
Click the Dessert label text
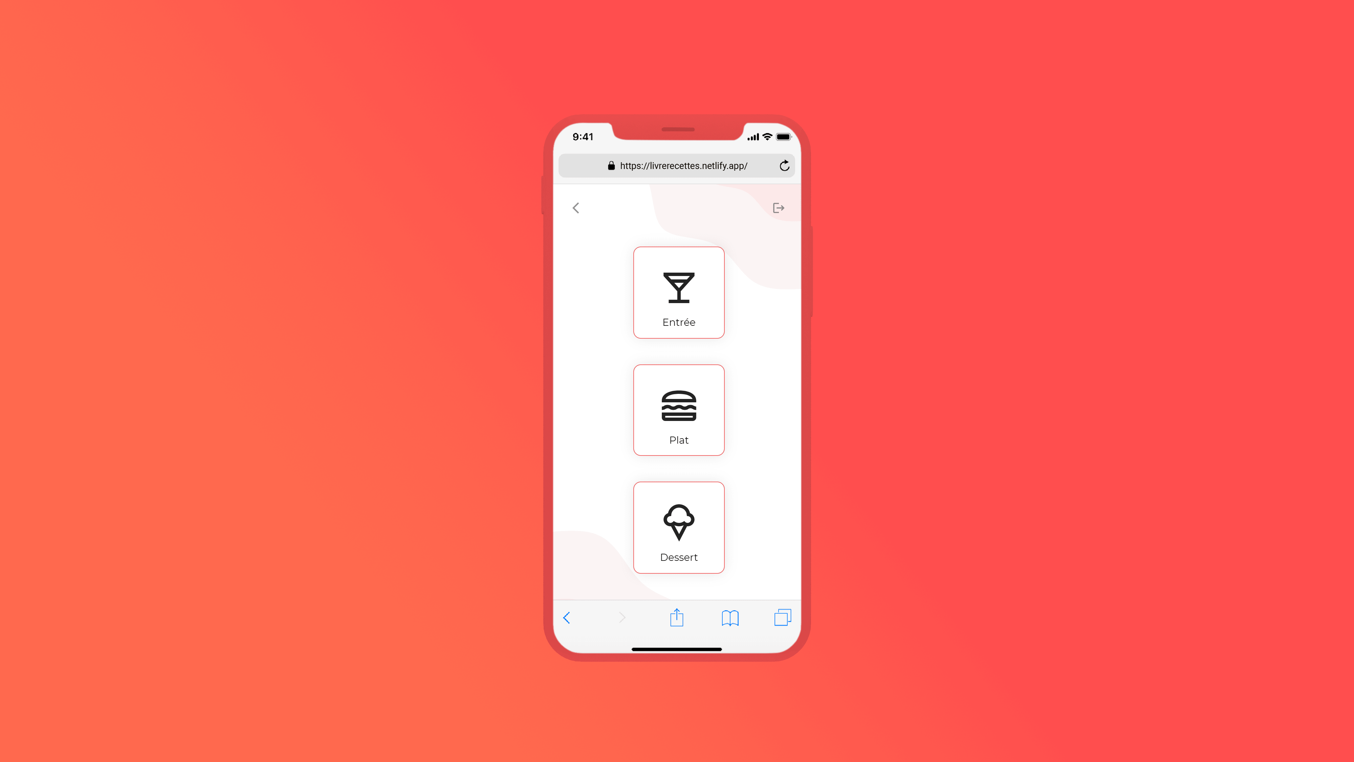coord(679,556)
